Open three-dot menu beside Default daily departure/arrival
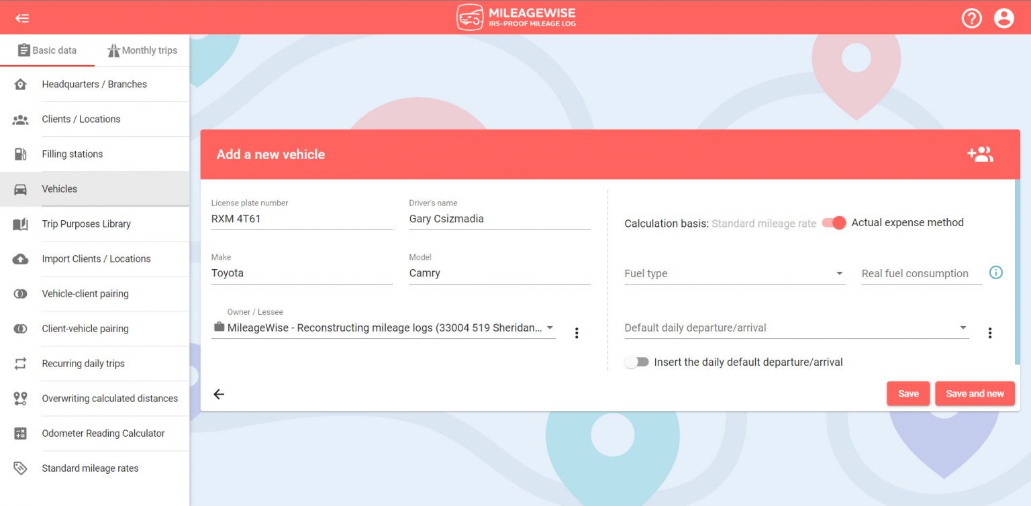The height and width of the screenshot is (506, 1031). click(x=989, y=333)
